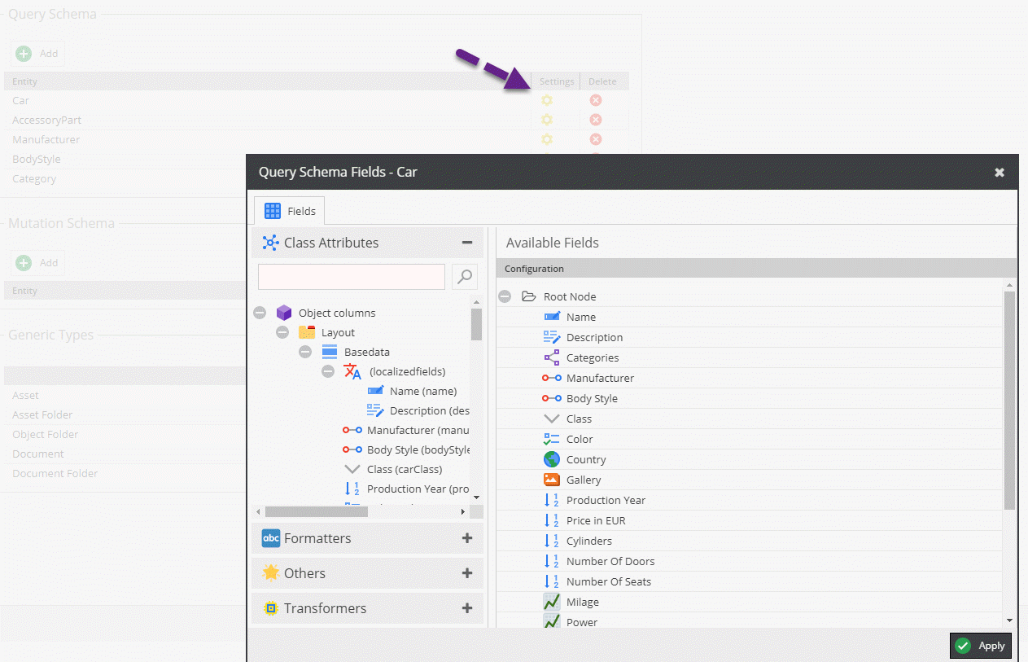Open settings gear for Car entity
The image size is (1028, 662).
(x=547, y=100)
